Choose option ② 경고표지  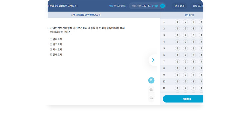pyautogui.click(x=56, y=44)
